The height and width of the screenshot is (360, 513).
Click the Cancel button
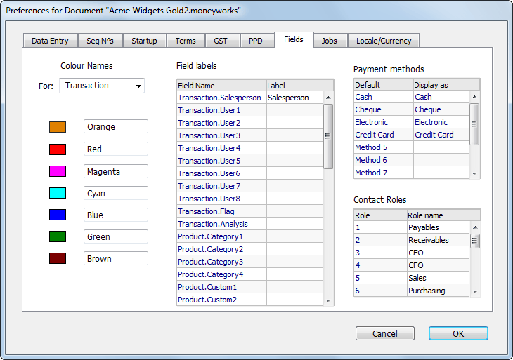(x=385, y=333)
